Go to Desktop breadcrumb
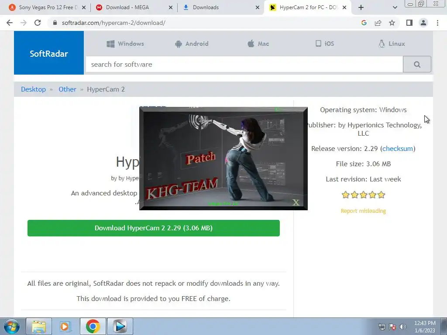 click(x=33, y=89)
